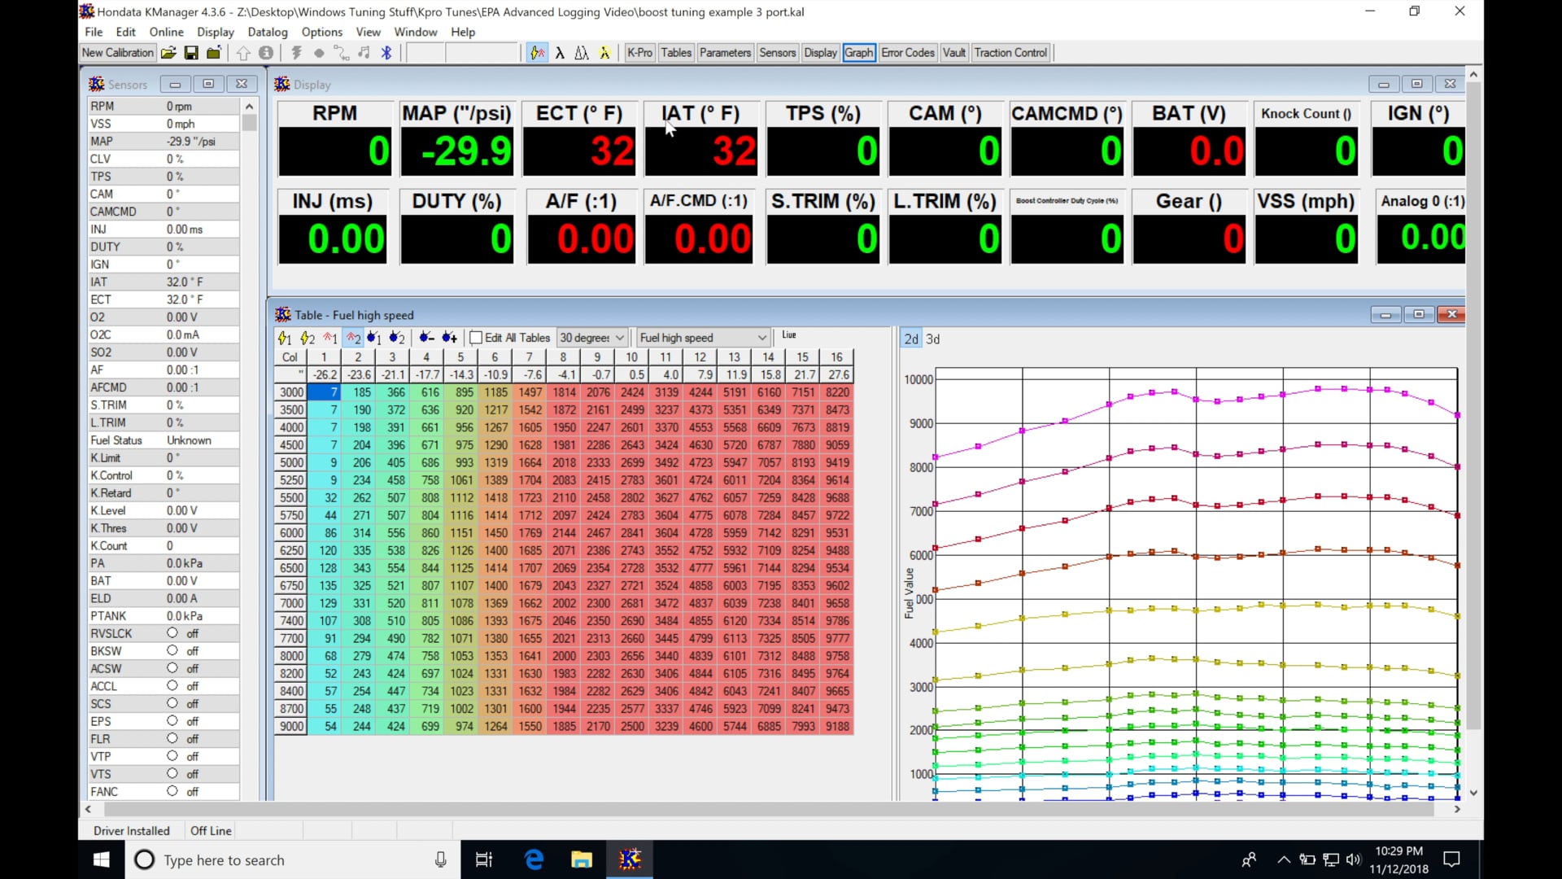Select the lambda icon on the toolbar

[561, 52]
